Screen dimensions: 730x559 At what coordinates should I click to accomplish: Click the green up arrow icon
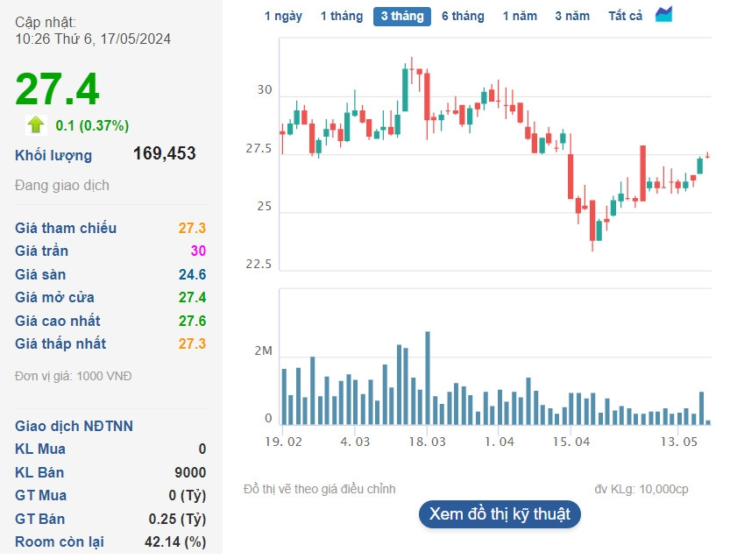pos(36,124)
